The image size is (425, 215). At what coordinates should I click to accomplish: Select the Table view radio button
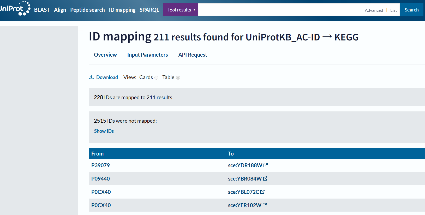[178, 77]
